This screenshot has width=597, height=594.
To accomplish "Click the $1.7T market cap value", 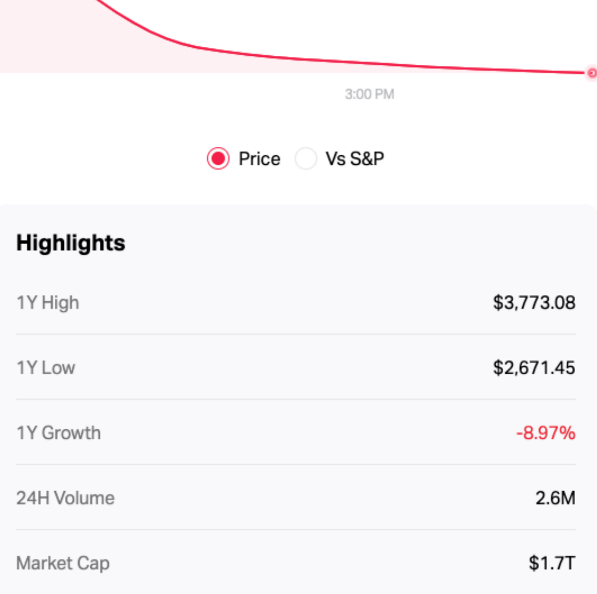I will click(x=552, y=563).
